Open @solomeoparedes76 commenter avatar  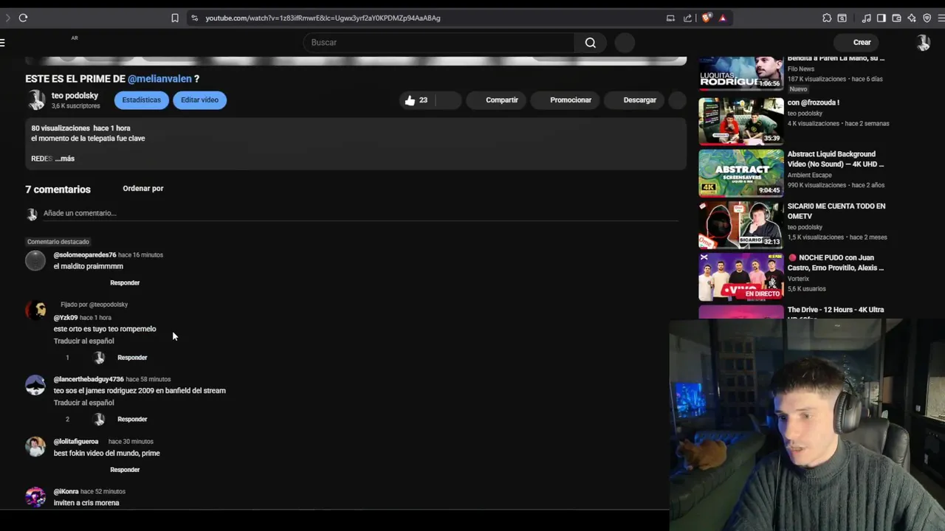pyautogui.click(x=35, y=260)
